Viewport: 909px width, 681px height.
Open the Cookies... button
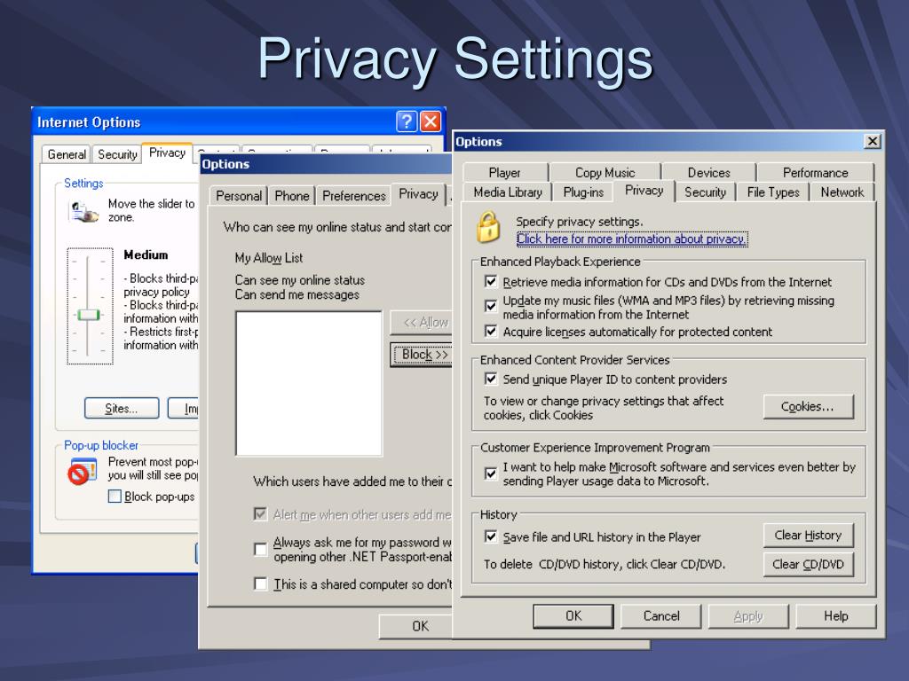coord(808,406)
